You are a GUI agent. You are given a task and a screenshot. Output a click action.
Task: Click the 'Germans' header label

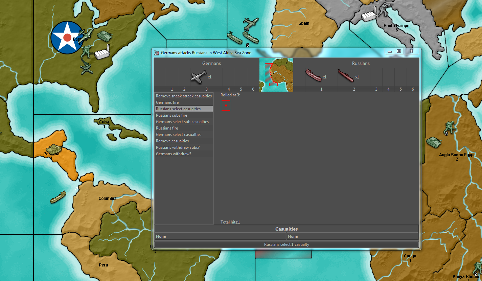[211, 63]
